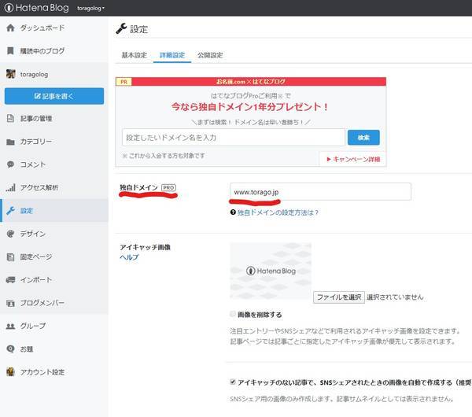Switch to the 詳細設定 tab
The width and height of the screenshot is (472, 417).
pos(172,55)
